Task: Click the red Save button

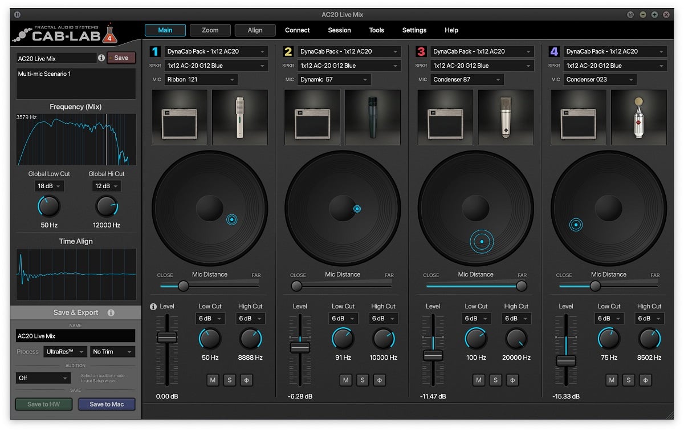Action: click(121, 58)
